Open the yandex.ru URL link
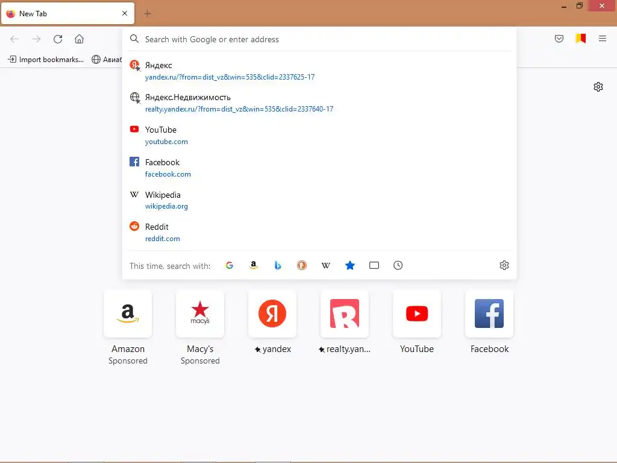The width and height of the screenshot is (617, 463). coord(230,77)
